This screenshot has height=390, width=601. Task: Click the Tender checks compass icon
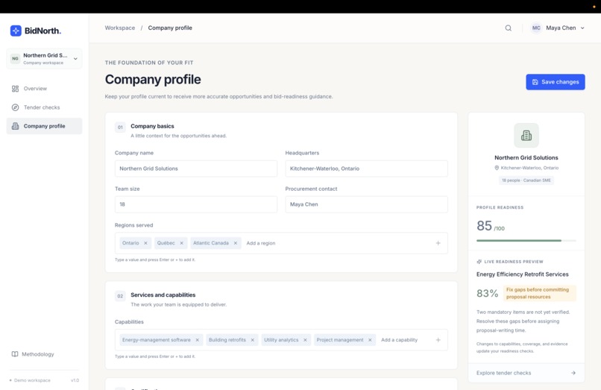(16, 107)
